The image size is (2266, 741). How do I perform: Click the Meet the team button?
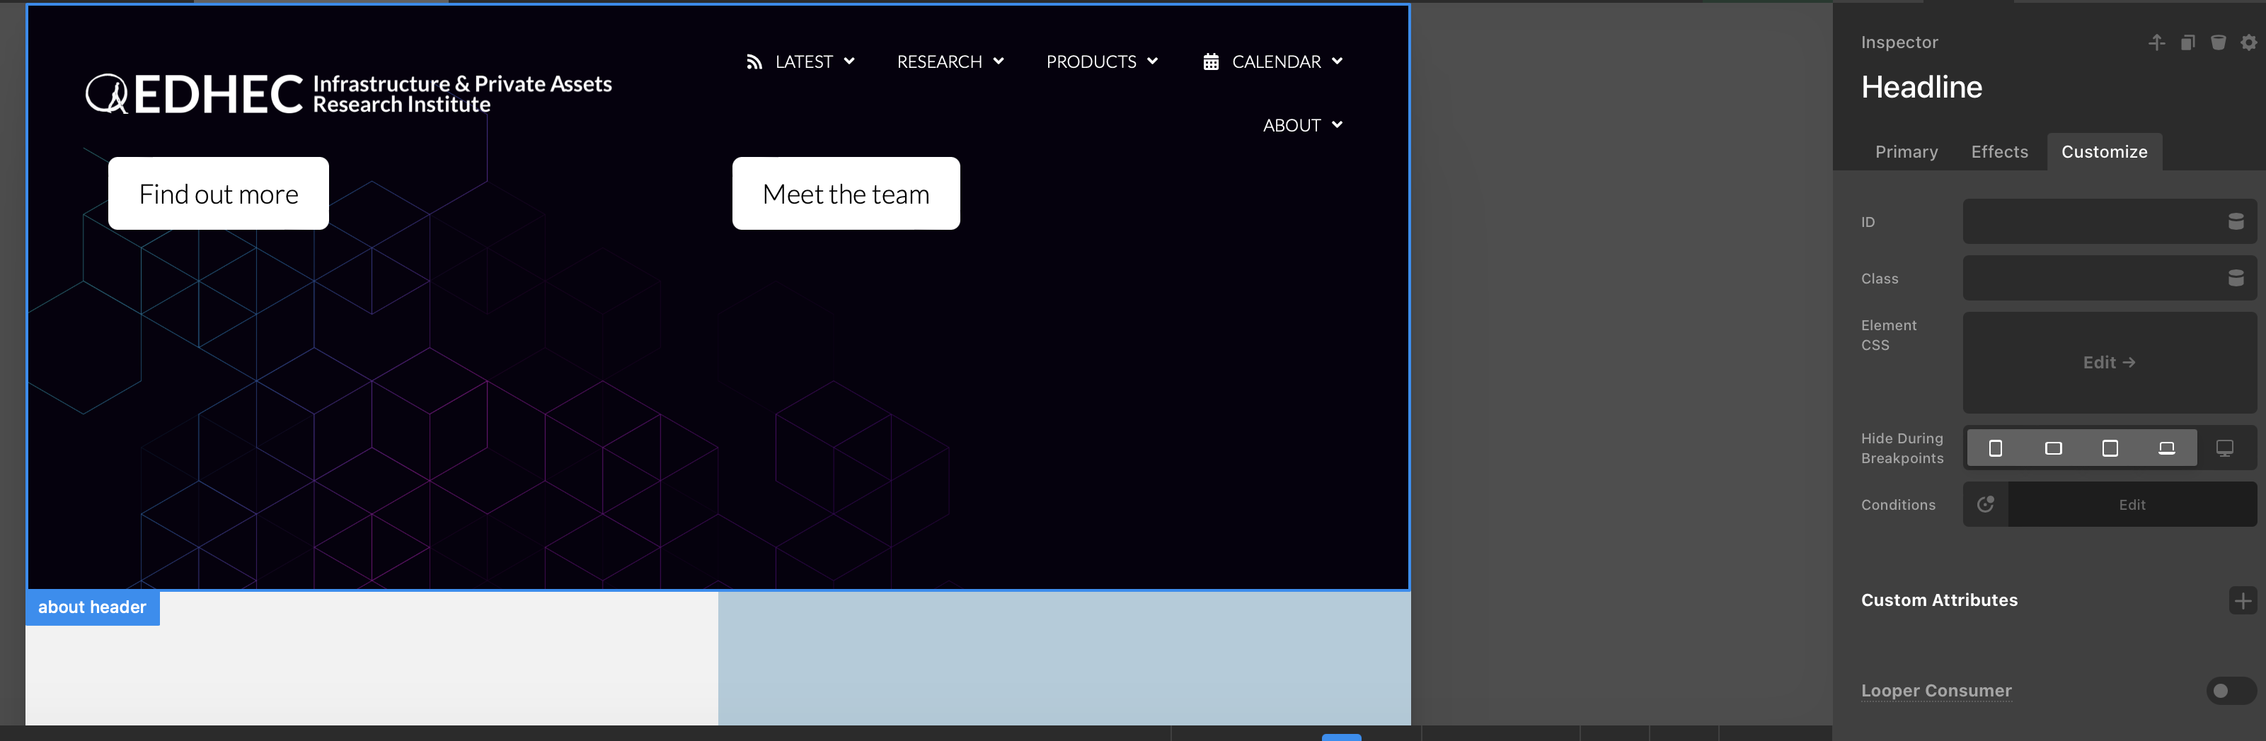(x=846, y=193)
